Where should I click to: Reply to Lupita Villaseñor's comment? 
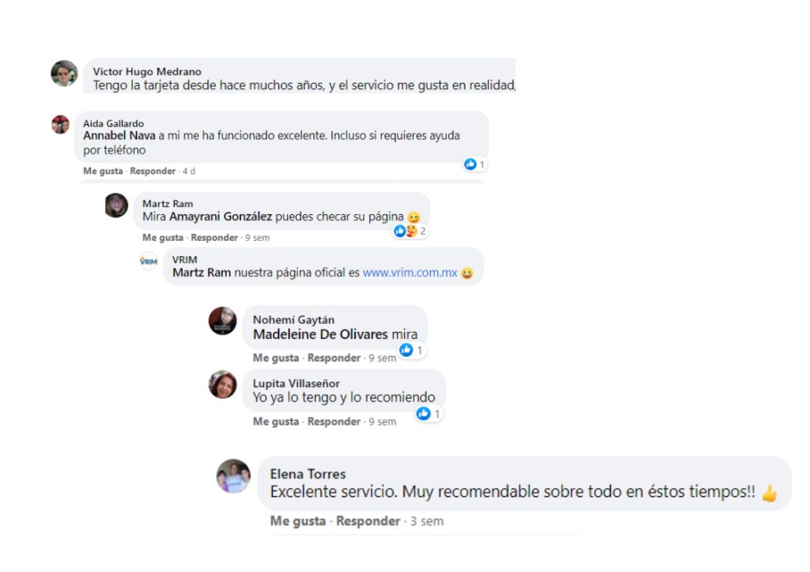point(334,421)
